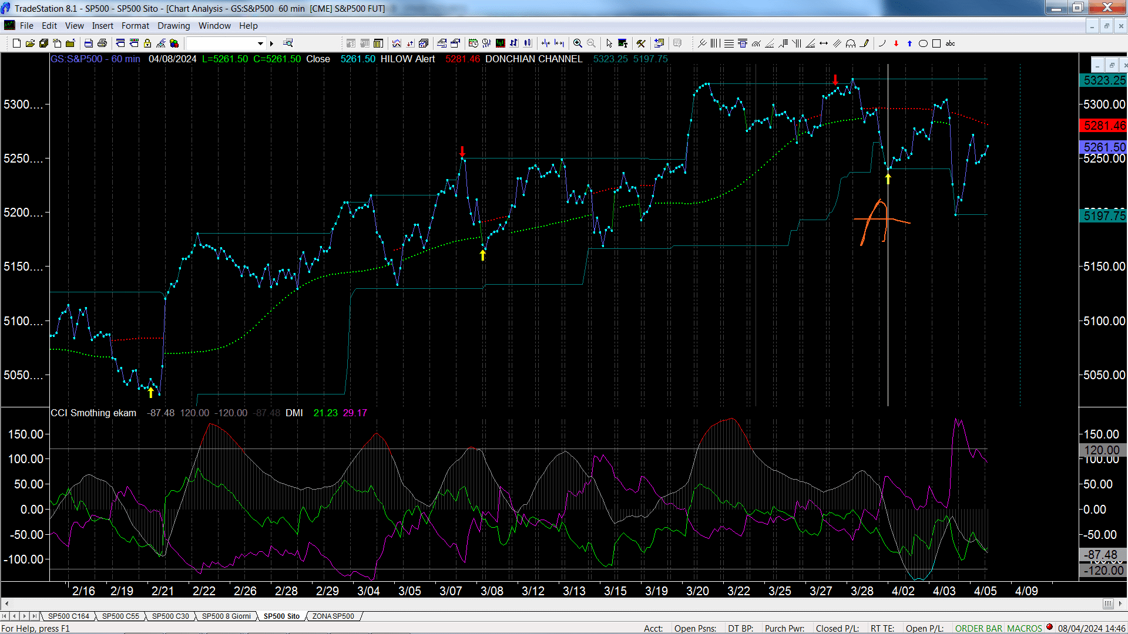Switch to the SP500 C55 tab
The width and height of the screenshot is (1128, 634).
point(120,616)
